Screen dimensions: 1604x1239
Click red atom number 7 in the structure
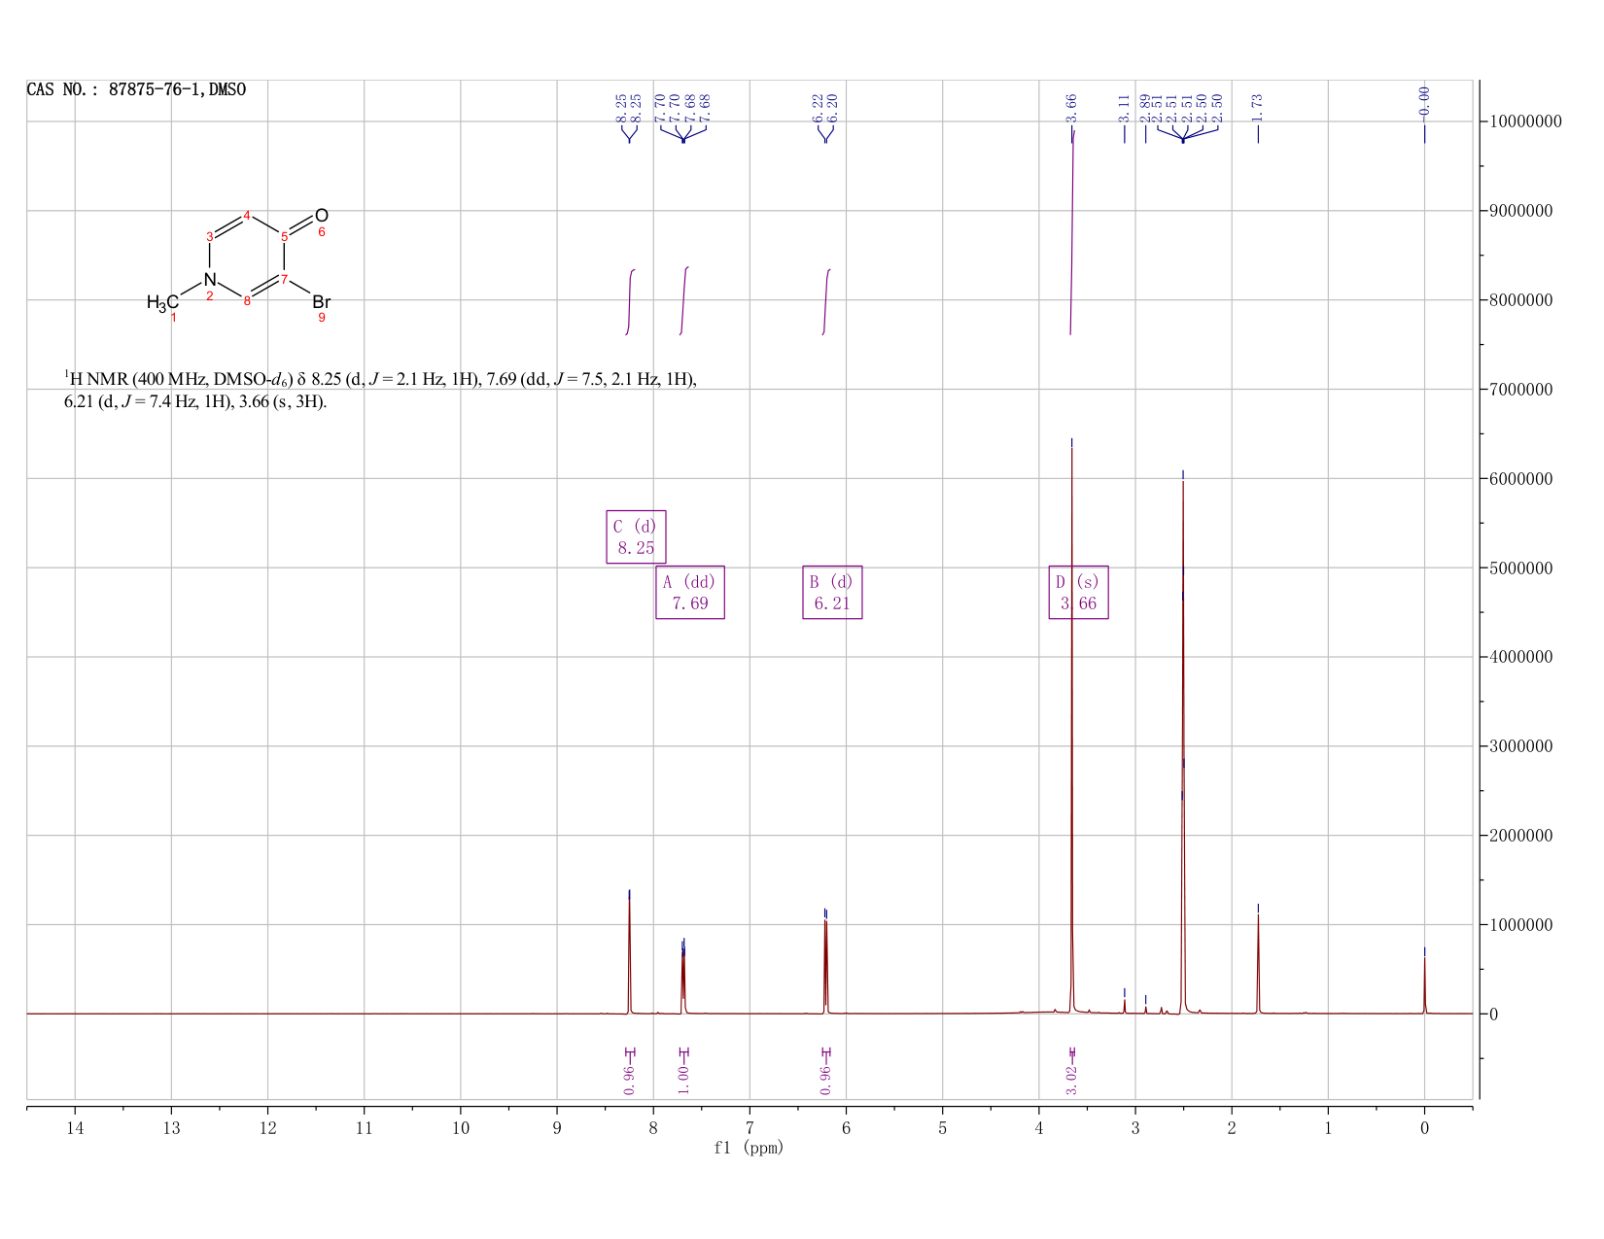(x=284, y=280)
